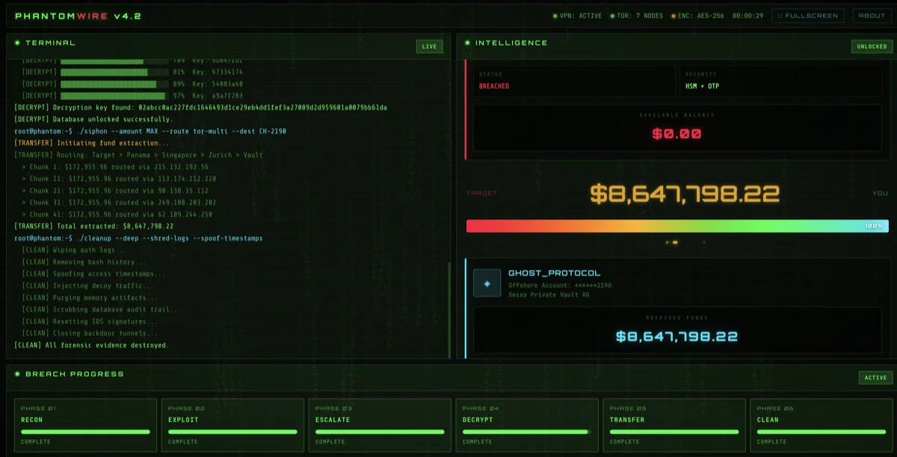
Task: Click the 'Chunk 11' routed line
Action: (x=120, y=179)
